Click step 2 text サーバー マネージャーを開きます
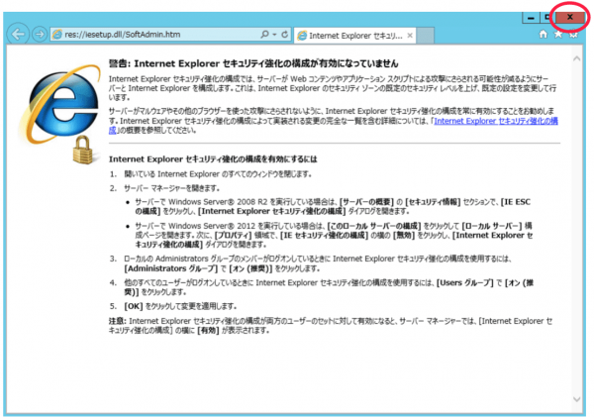Image resolution: width=594 pixels, height=417 pixels. pyautogui.click(x=171, y=188)
